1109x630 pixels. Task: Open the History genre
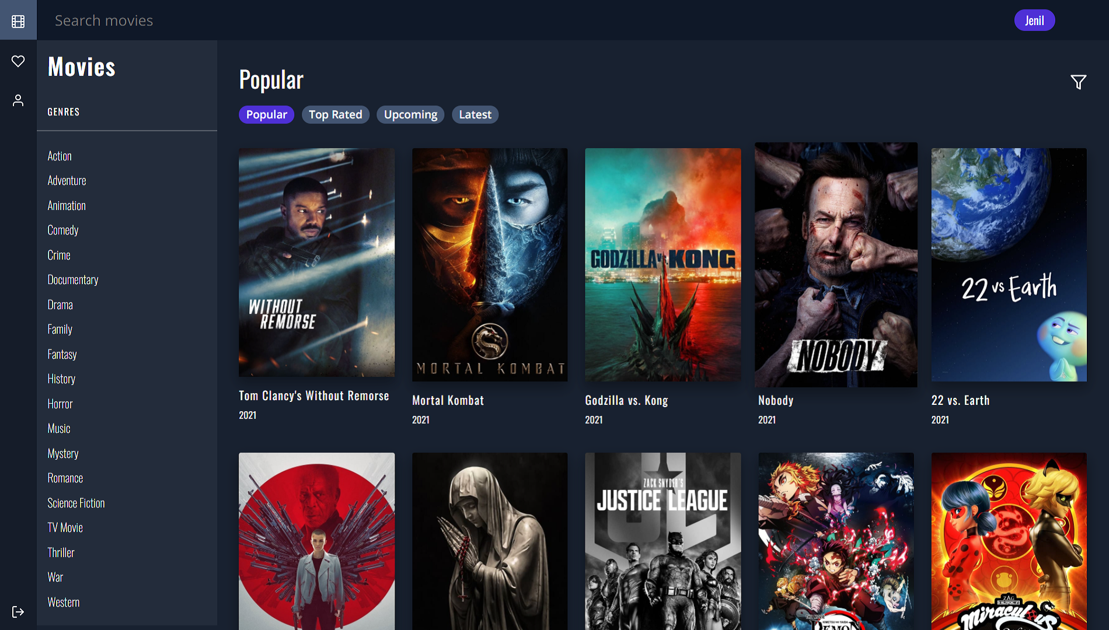click(x=61, y=379)
